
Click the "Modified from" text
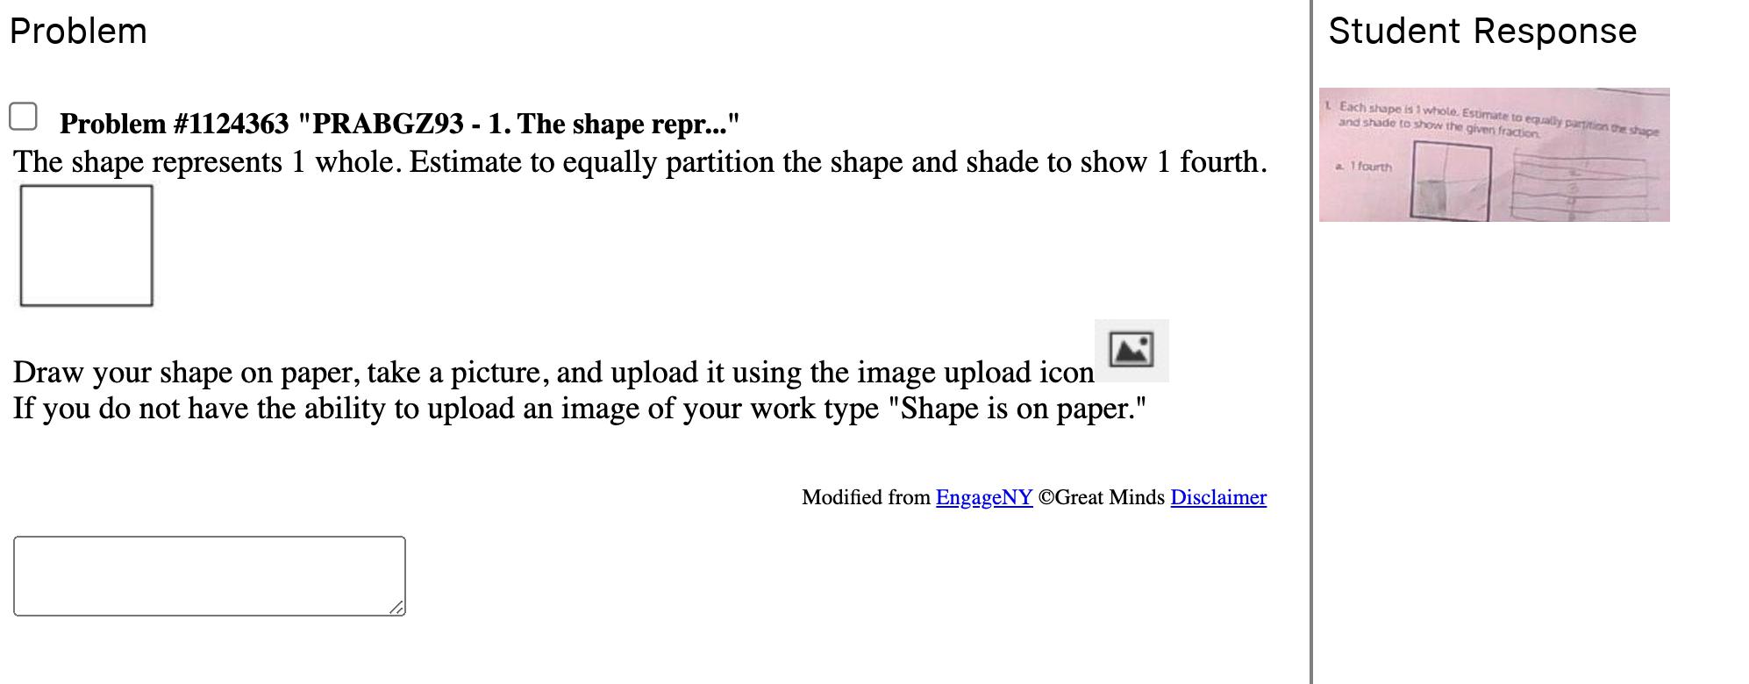click(865, 497)
